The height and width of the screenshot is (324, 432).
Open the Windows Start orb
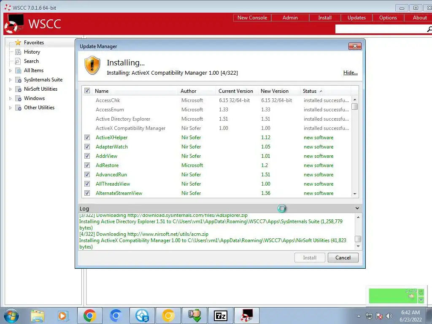(x=11, y=316)
